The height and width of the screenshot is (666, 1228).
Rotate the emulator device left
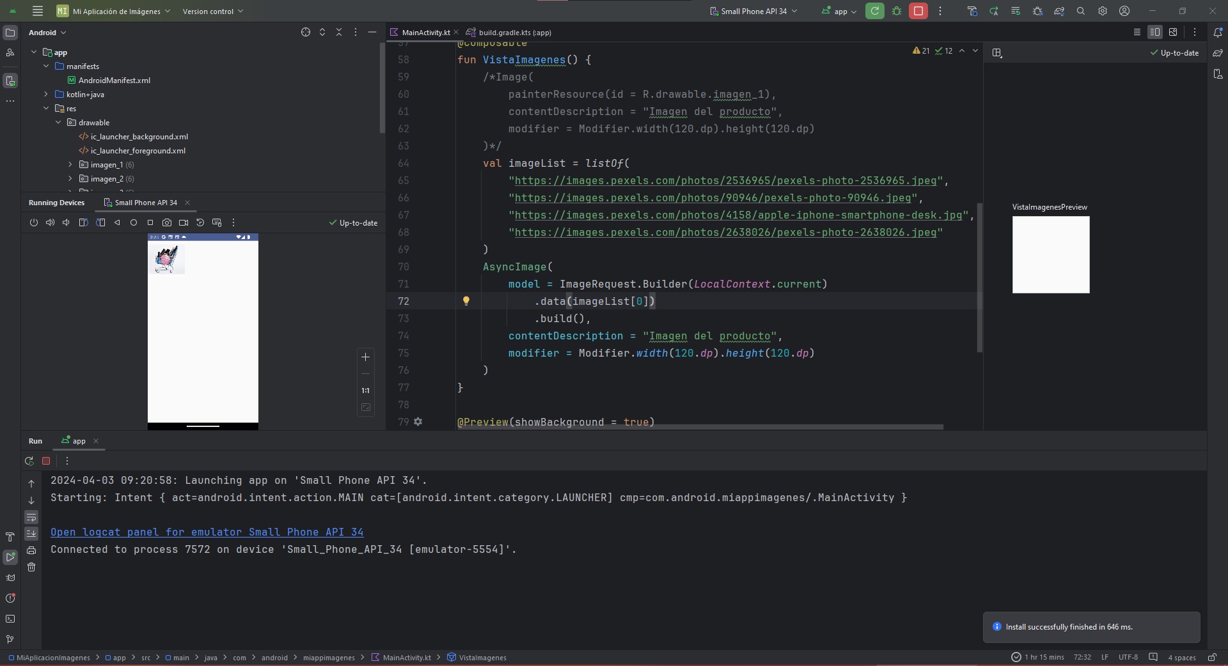83,222
